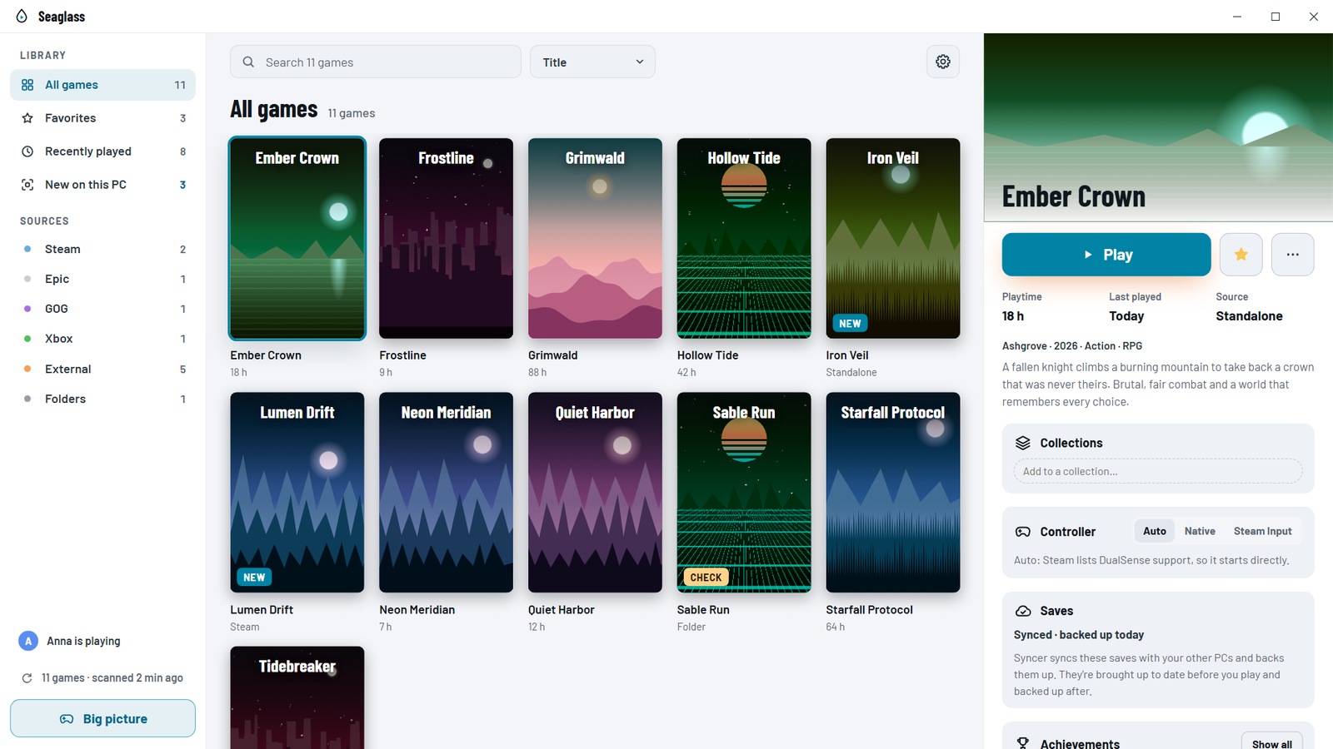Click the Add to a collection field
This screenshot has width=1333, height=749.
(1158, 471)
